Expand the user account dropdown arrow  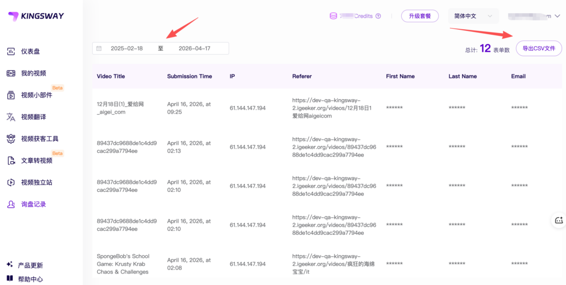pyautogui.click(x=557, y=16)
